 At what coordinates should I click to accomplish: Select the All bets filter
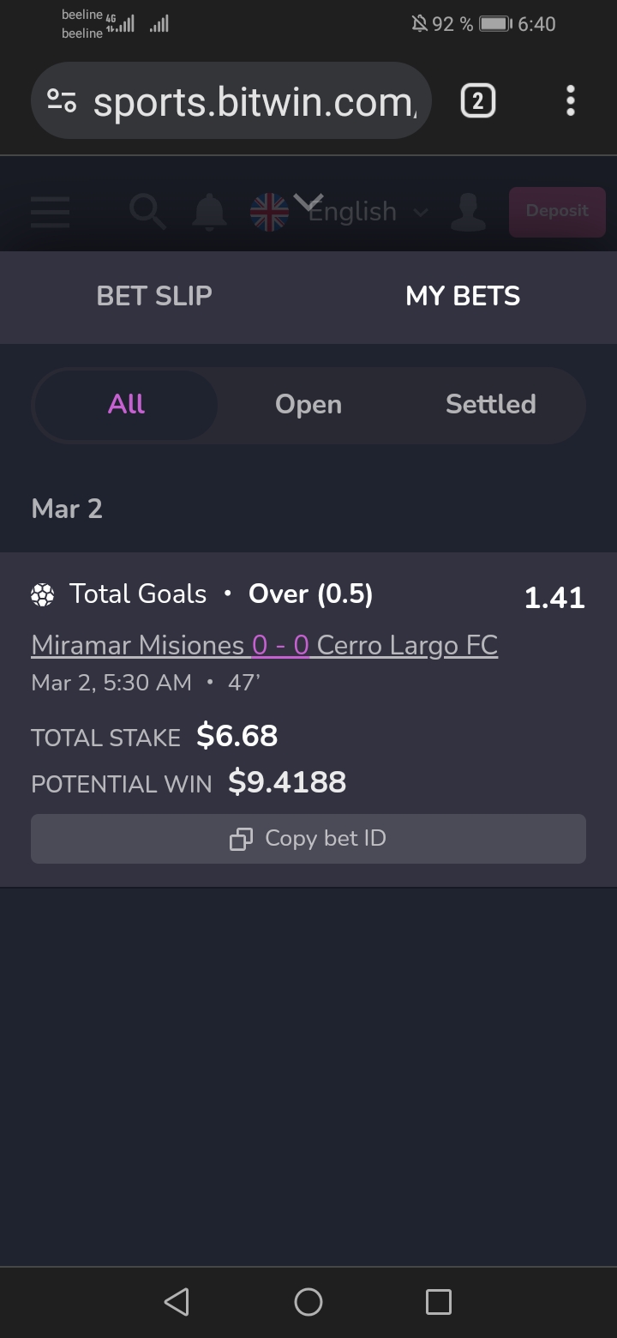coord(126,404)
